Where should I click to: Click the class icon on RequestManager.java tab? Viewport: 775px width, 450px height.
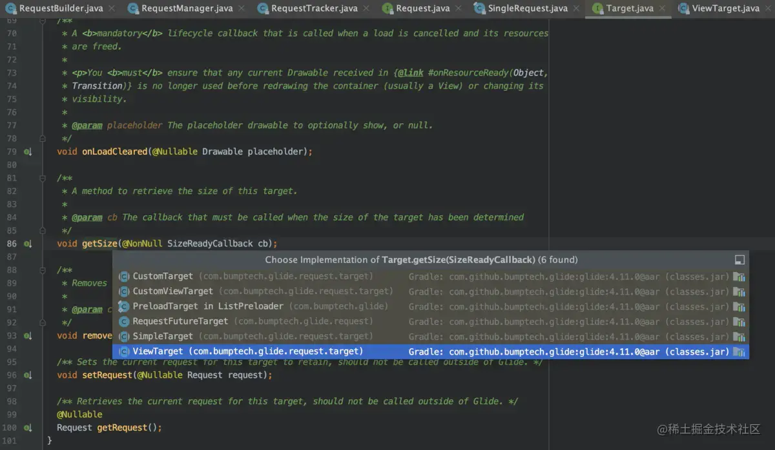pos(132,8)
